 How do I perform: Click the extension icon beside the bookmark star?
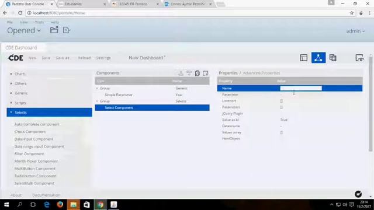[361, 13]
